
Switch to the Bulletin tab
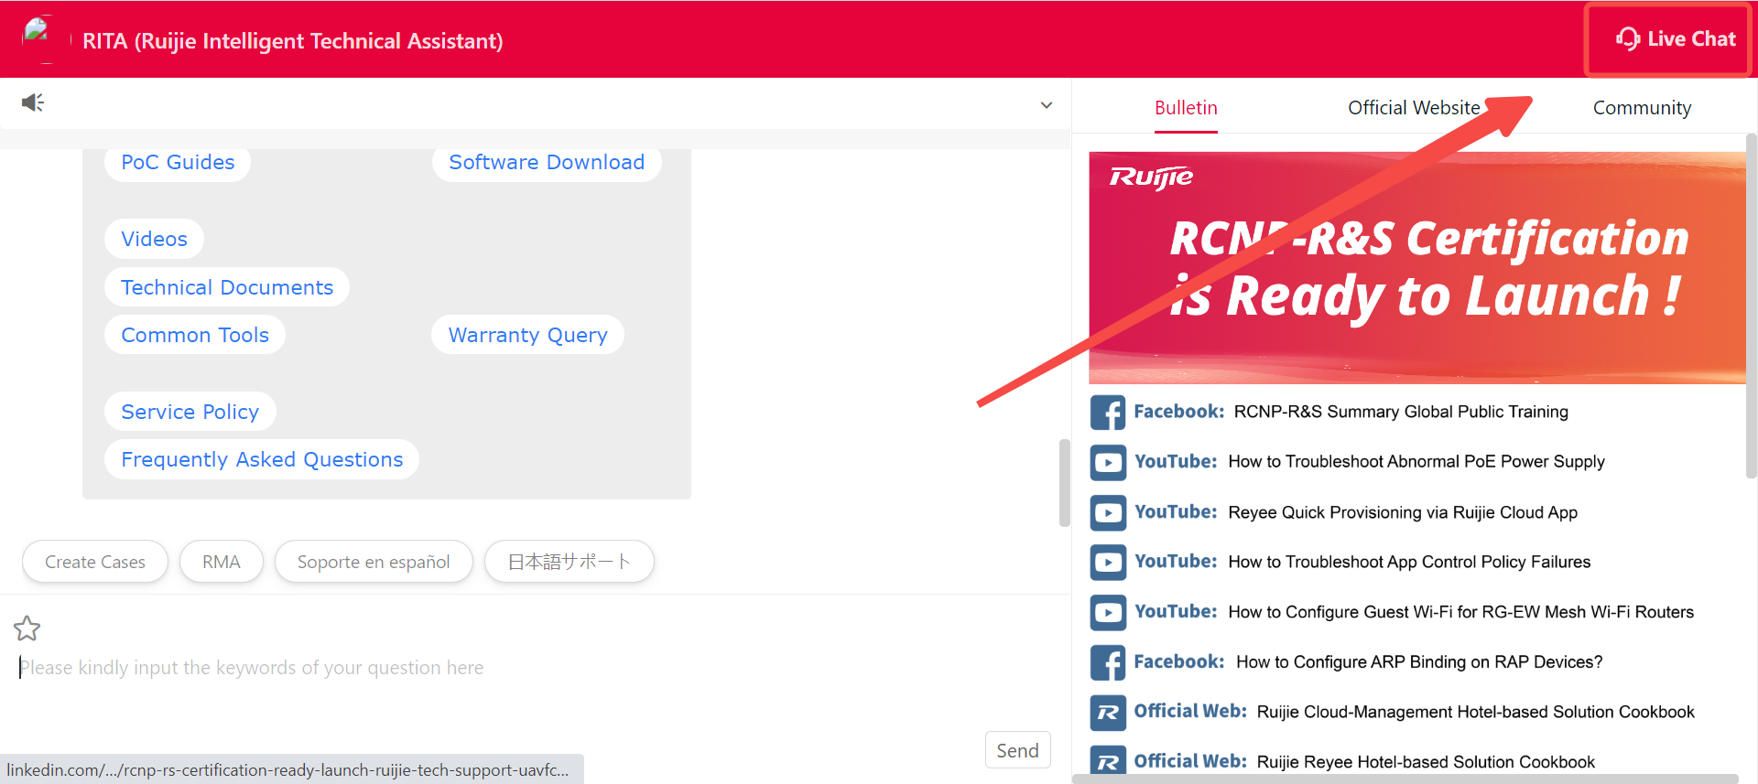tap(1186, 108)
